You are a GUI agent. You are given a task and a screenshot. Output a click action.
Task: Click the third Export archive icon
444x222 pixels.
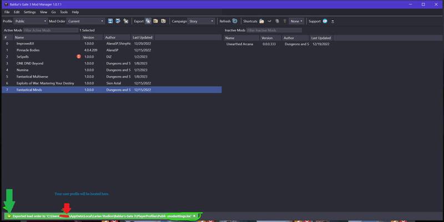[x=163, y=21]
